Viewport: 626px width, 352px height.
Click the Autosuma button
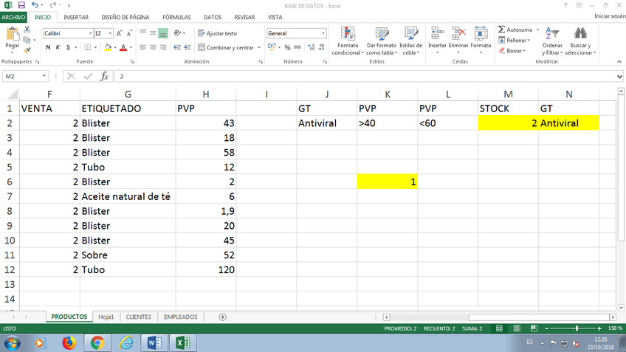[x=515, y=30]
